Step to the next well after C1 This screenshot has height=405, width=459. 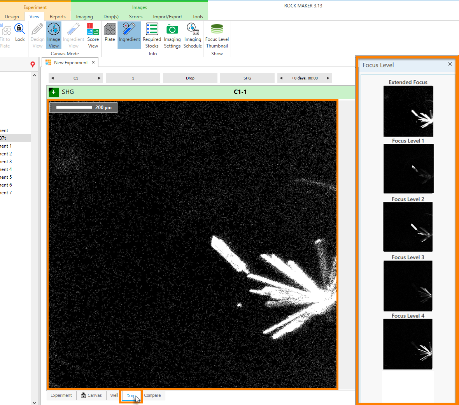[100, 78]
